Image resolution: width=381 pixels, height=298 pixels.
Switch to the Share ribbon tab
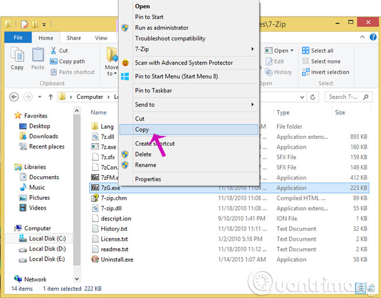(x=74, y=38)
